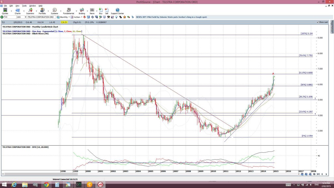Open the Window menu
Image resolution: width=334 pixels, height=188 pixels.
(32, 6)
